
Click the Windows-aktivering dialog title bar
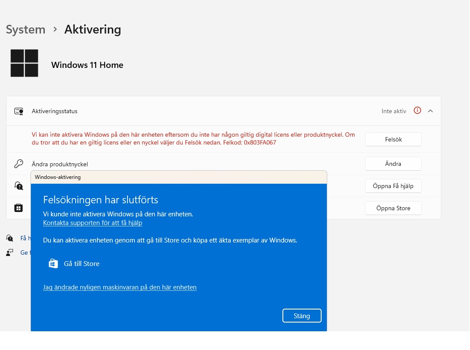179,177
